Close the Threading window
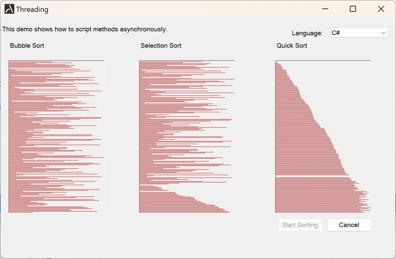Screen dimensions: 396x259 pos(381,9)
